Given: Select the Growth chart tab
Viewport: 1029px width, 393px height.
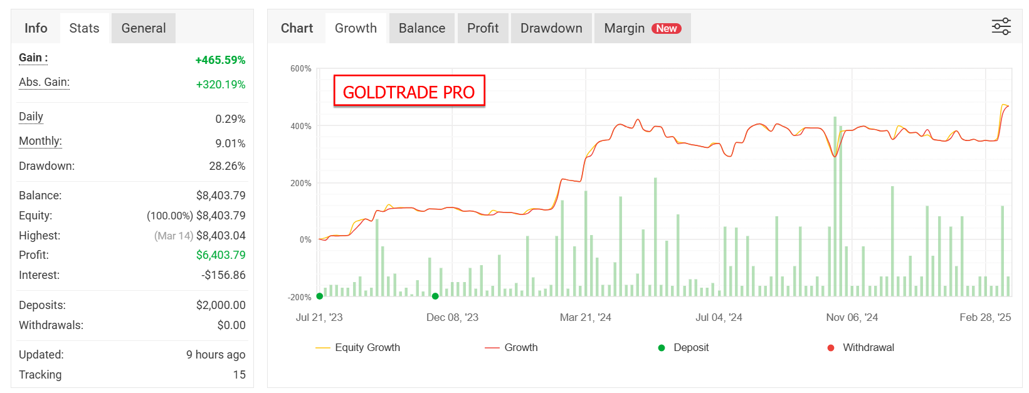Looking at the screenshot, I should tap(356, 28).
